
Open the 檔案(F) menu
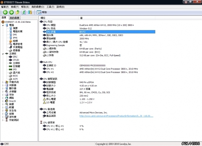(5, 7)
